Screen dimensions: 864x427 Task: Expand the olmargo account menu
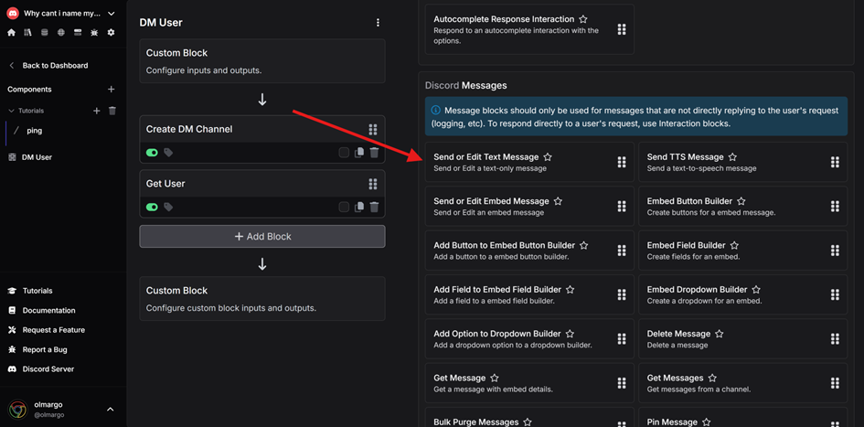(111, 410)
